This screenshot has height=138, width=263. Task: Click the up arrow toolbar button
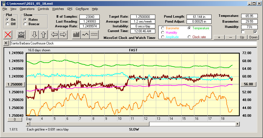(x=43, y=34)
